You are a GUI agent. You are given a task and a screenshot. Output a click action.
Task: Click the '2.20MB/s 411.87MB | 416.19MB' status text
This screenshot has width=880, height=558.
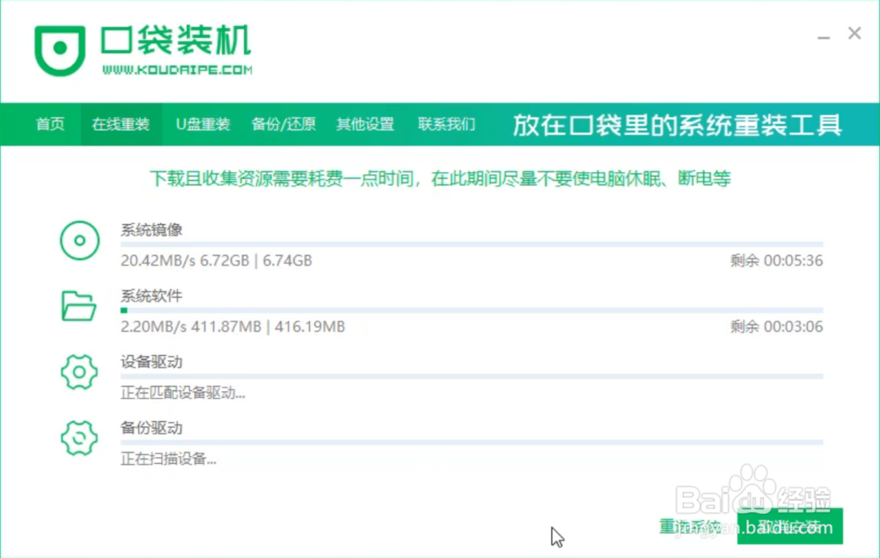233,327
